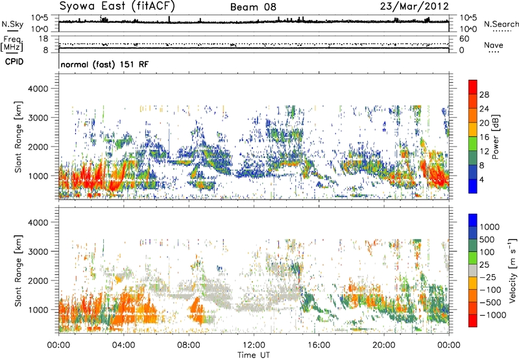
Task: Click the 'CPID' label
Action: click(x=14, y=62)
